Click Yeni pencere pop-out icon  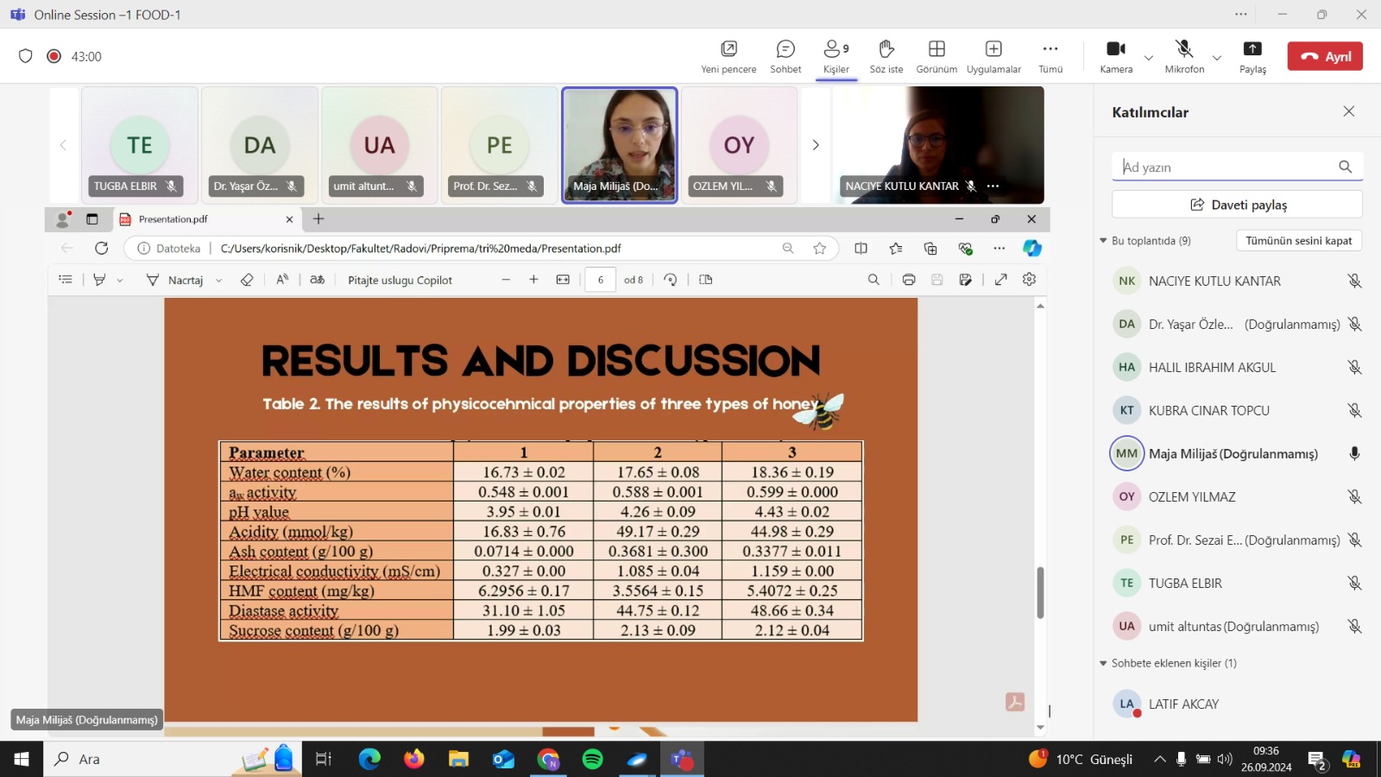point(728,56)
